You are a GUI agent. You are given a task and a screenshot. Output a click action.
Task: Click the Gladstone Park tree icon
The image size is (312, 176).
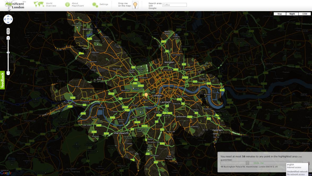point(98,44)
